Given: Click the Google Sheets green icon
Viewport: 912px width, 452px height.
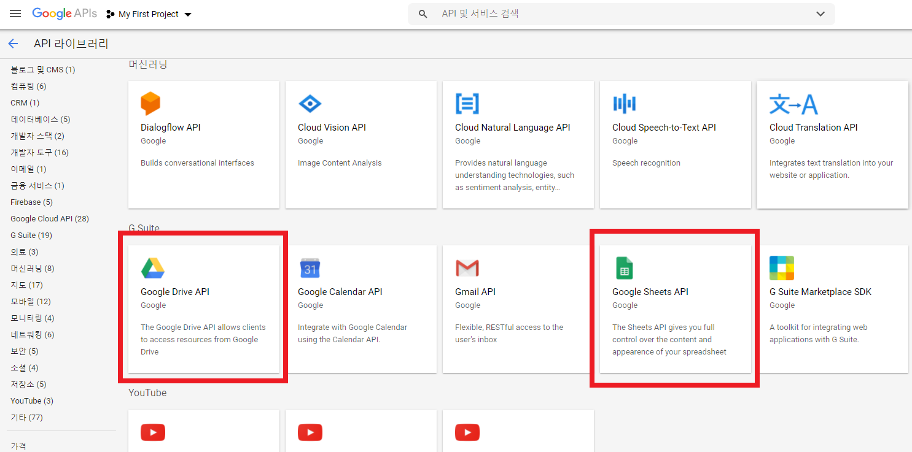Looking at the screenshot, I should pyautogui.click(x=624, y=268).
